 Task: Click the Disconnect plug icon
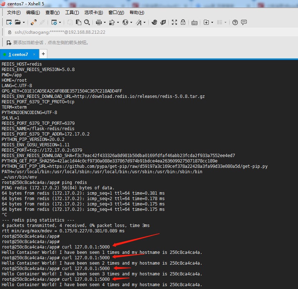[x=42, y=22]
